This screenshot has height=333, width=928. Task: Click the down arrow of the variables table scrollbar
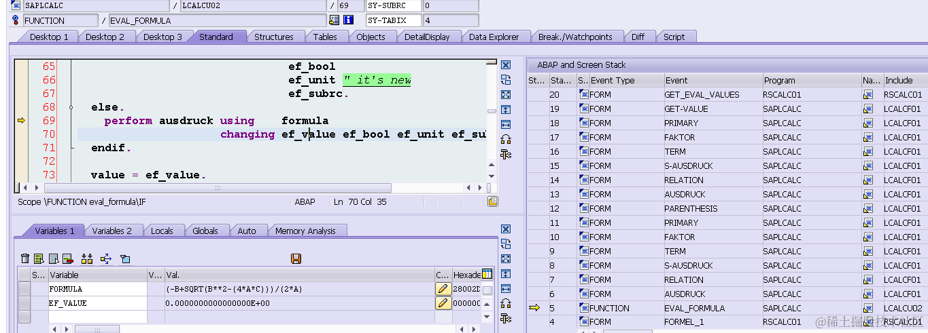pos(487,317)
